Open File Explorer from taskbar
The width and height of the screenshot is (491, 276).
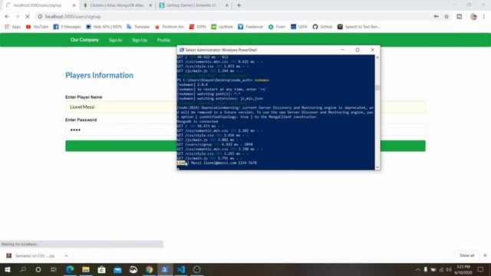click(x=86, y=269)
